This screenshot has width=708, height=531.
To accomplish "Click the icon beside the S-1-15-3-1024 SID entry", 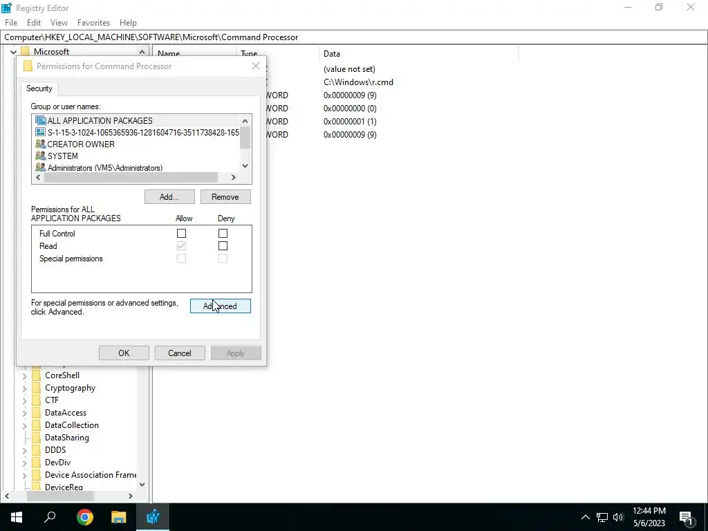I will click(41, 132).
